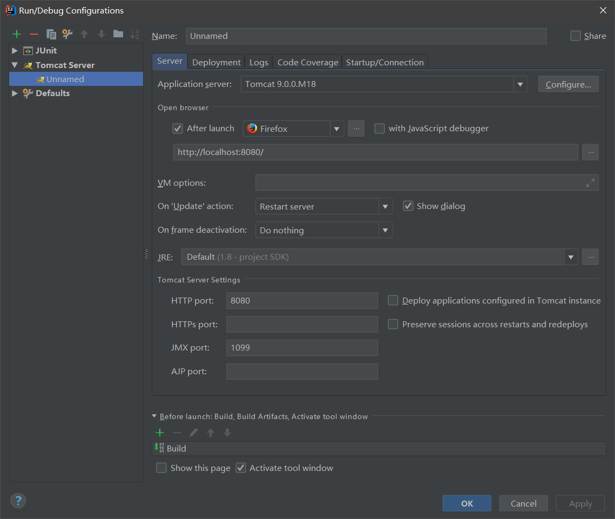Switch to the Deployment tab

(x=216, y=62)
